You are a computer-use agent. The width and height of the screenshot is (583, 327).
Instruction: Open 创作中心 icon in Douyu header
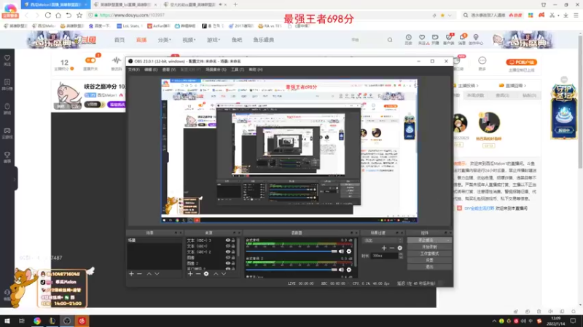(476, 39)
